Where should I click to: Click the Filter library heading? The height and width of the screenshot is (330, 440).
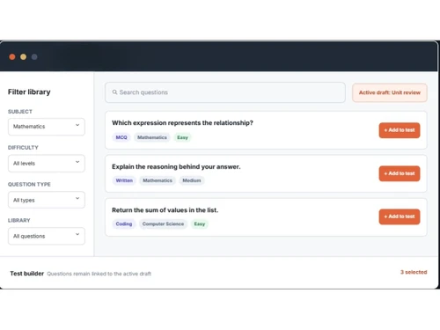pos(29,92)
